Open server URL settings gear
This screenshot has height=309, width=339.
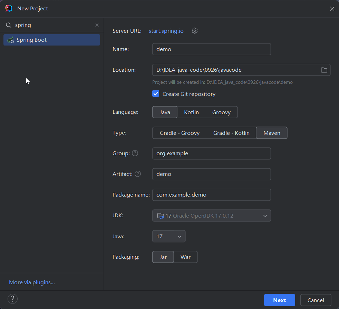pyautogui.click(x=195, y=31)
